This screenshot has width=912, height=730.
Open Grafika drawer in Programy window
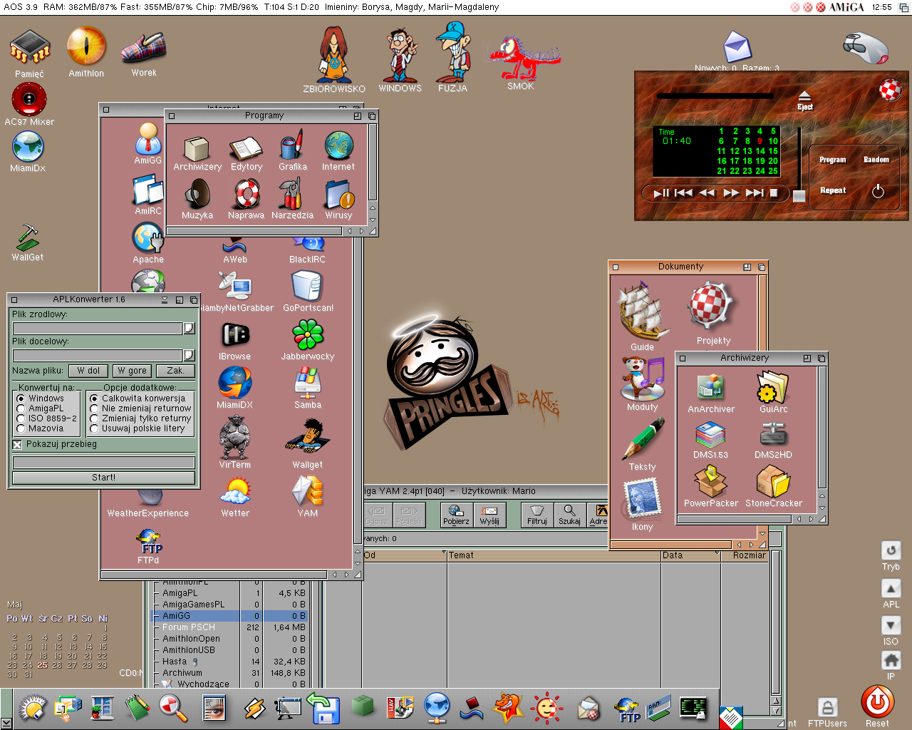point(292,146)
